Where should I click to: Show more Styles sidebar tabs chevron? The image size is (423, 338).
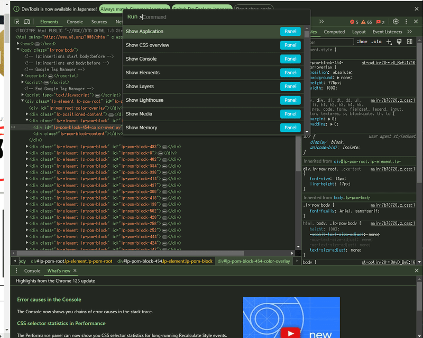[409, 32]
